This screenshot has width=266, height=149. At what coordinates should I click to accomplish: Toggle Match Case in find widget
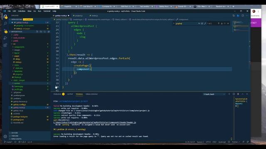coord(199,24)
